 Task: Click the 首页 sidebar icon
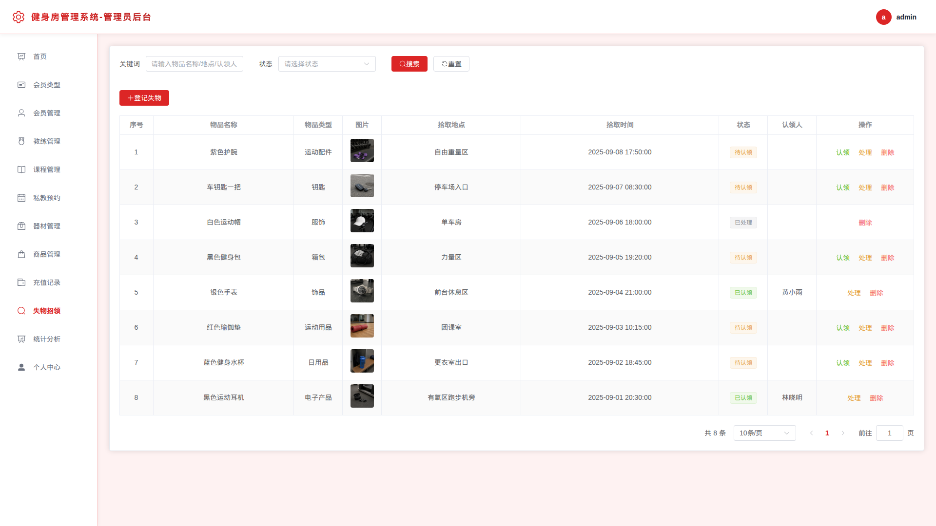point(21,56)
